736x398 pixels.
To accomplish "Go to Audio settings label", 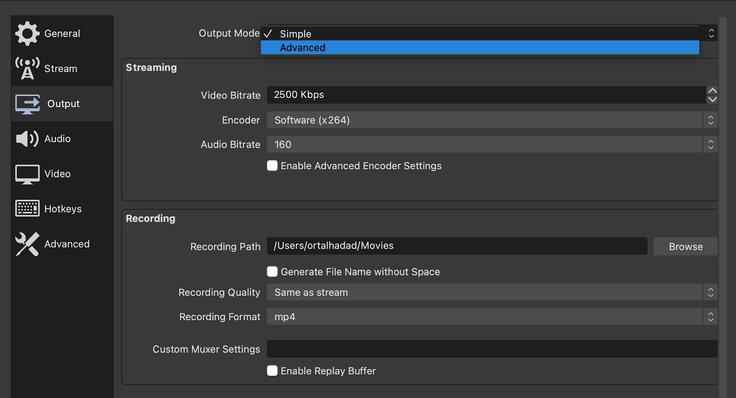I will click(57, 139).
